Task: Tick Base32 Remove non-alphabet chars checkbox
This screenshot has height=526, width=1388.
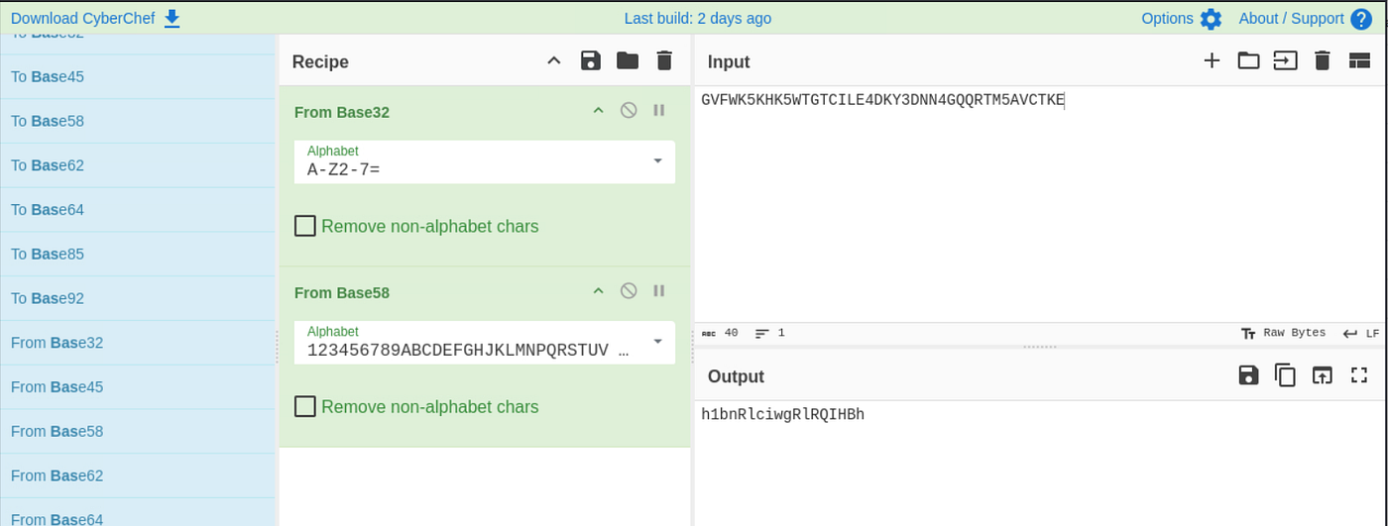Action: coord(305,226)
